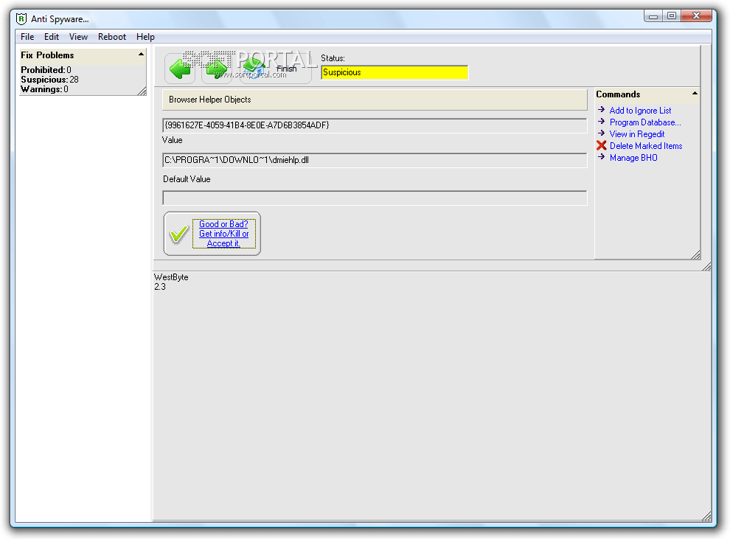
Task: Click the Browser Helper Objects header
Action: click(375, 100)
